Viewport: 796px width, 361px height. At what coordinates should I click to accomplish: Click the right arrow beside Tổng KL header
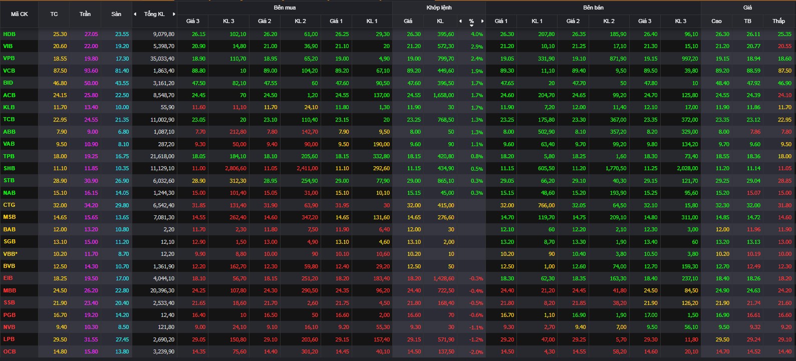coord(174,14)
